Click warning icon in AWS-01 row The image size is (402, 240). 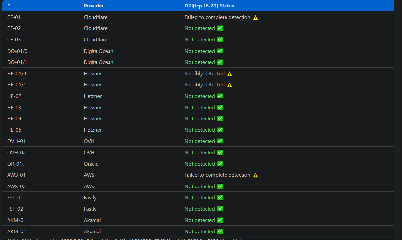[255, 175]
